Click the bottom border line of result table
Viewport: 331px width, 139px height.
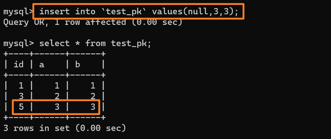click(x=55, y=117)
